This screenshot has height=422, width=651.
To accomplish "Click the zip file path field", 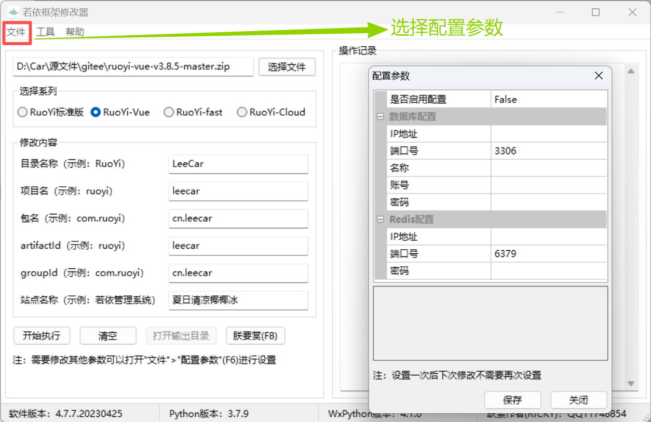I will pos(133,66).
